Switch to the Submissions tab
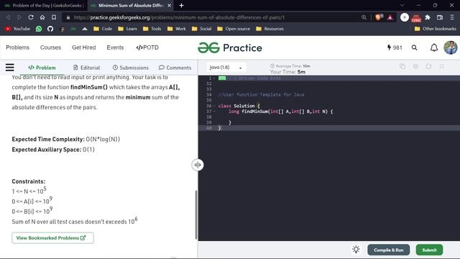 (131, 68)
